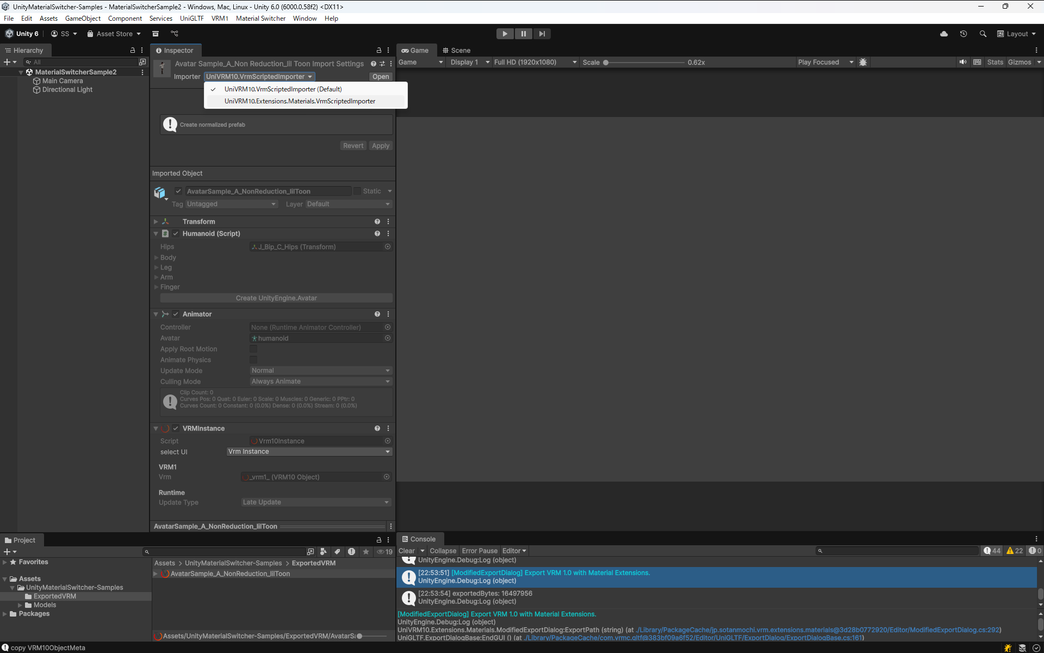This screenshot has height=653, width=1044.
Task: Open the Layout dropdown
Action: 1016,34
